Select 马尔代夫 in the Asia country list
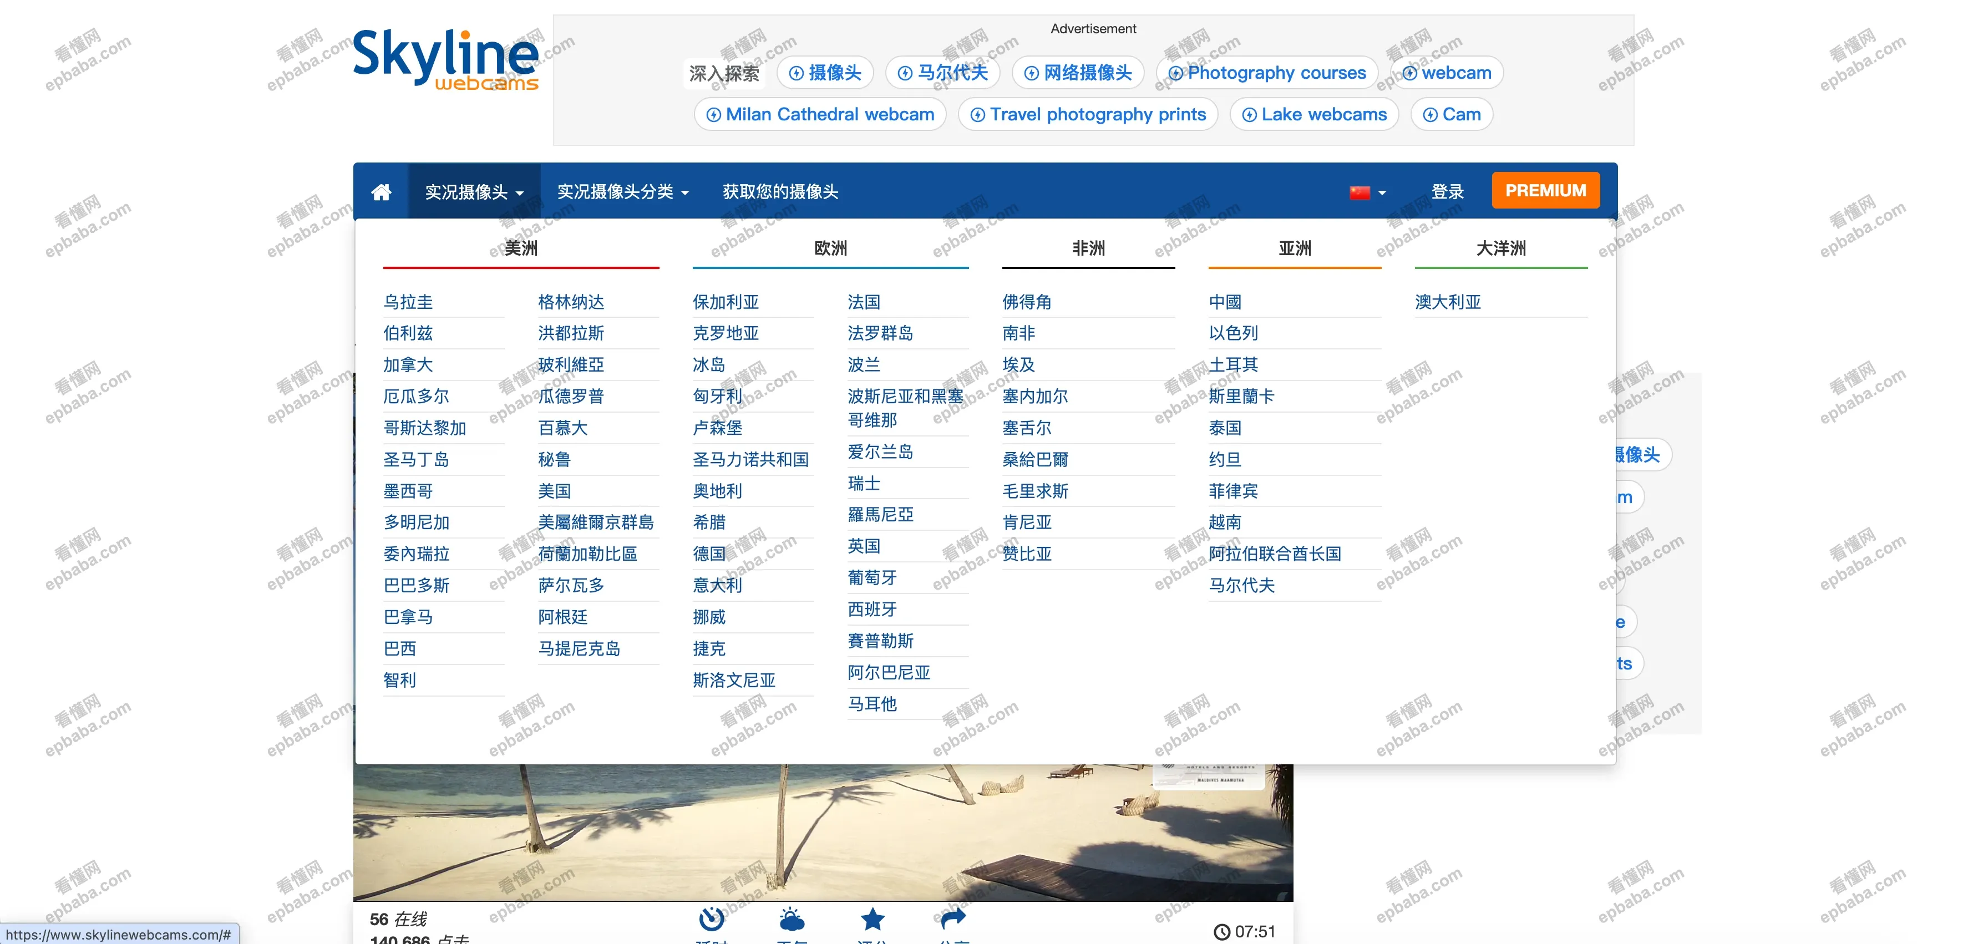Screen dimensions: 1968x944 tap(1242, 586)
